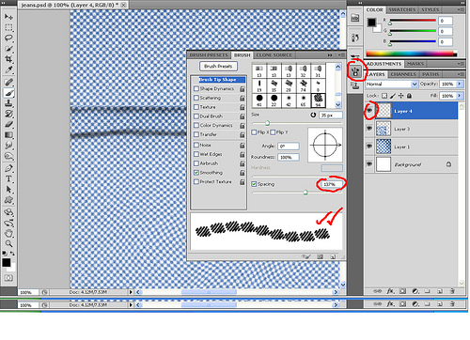Image resolution: width=470 pixels, height=340 pixels.
Task: Click the Lock position icon
Action: pyautogui.click(x=400, y=96)
